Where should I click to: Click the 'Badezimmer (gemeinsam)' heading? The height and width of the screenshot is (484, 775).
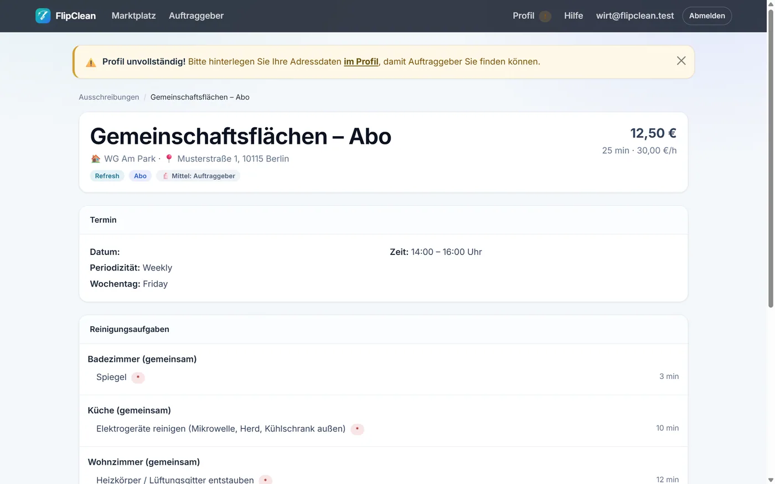click(x=142, y=359)
